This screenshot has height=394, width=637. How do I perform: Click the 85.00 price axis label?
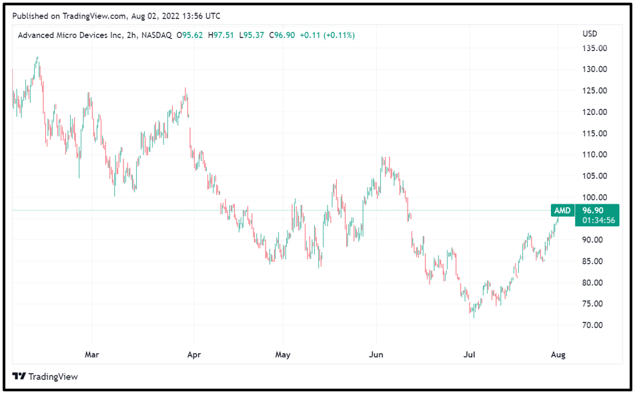click(x=593, y=261)
